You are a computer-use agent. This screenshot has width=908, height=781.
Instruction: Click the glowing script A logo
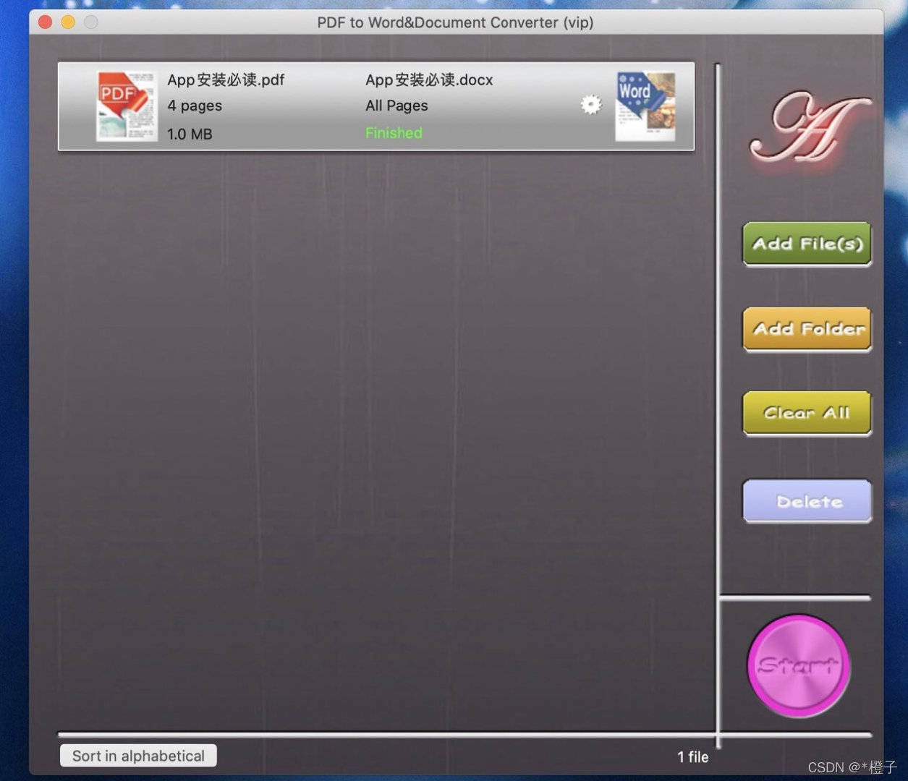[x=807, y=127]
